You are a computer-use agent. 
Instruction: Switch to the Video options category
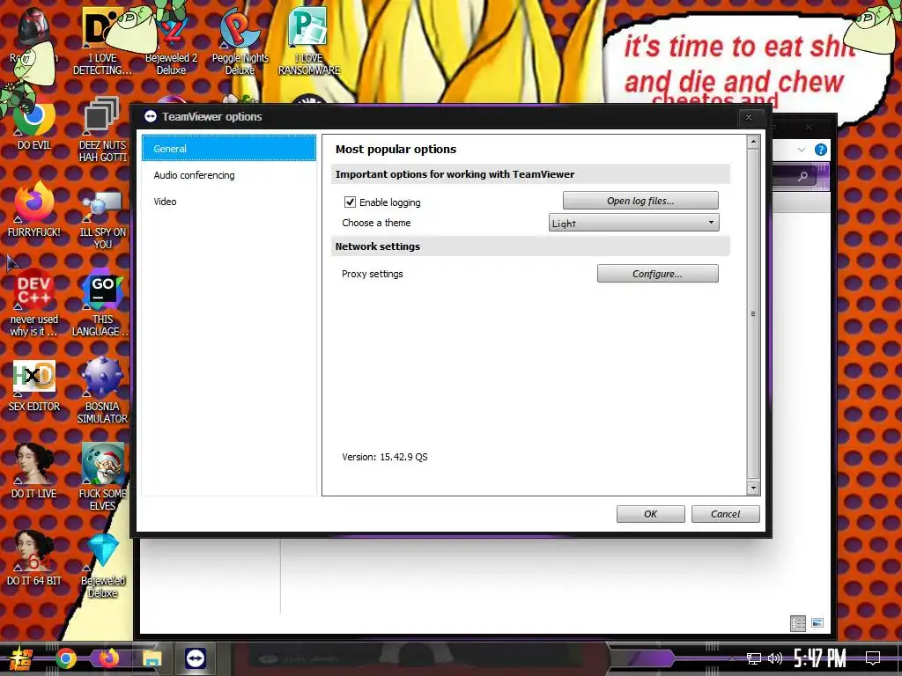229,202
